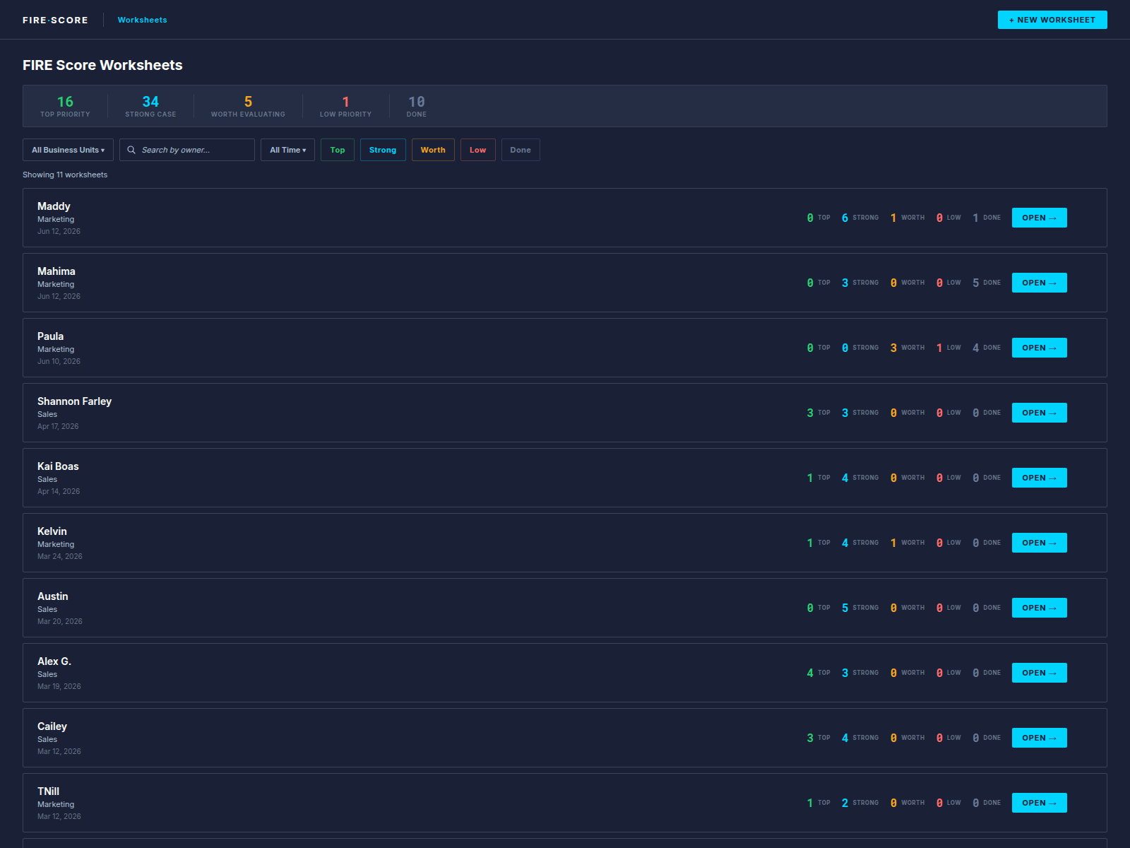Click the Mar 20, 2026 date
This screenshot has height=848, width=1130.
(x=60, y=621)
